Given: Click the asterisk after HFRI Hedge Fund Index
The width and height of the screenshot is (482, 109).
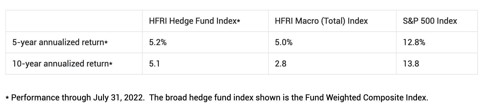Looking at the screenshot, I should pyautogui.click(x=238, y=22).
